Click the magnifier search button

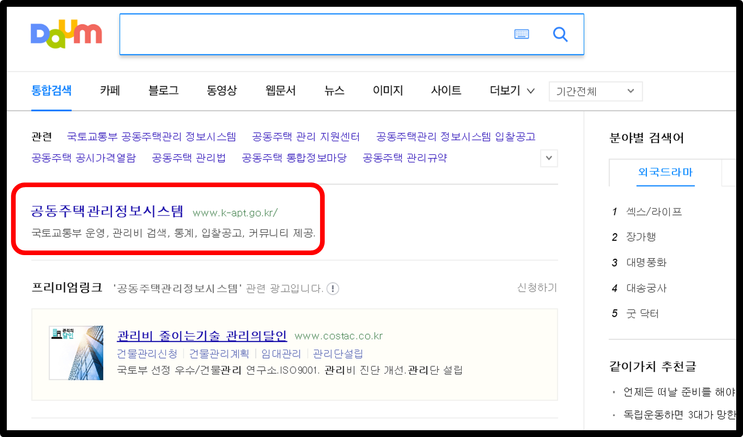click(x=560, y=34)
